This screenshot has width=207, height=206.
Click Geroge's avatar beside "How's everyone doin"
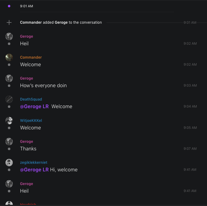pos(9,78)
